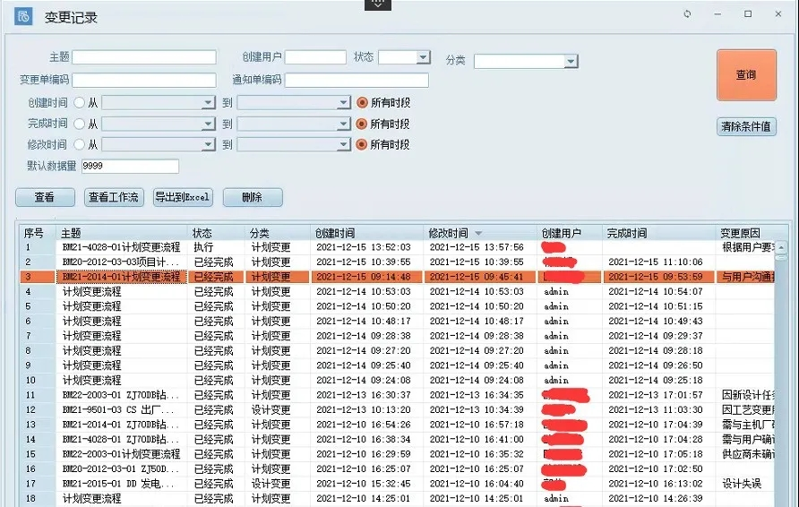Click the 变更记录 app icon in title bar
Screen dimensions: 799x507
[x=23, y=17]
